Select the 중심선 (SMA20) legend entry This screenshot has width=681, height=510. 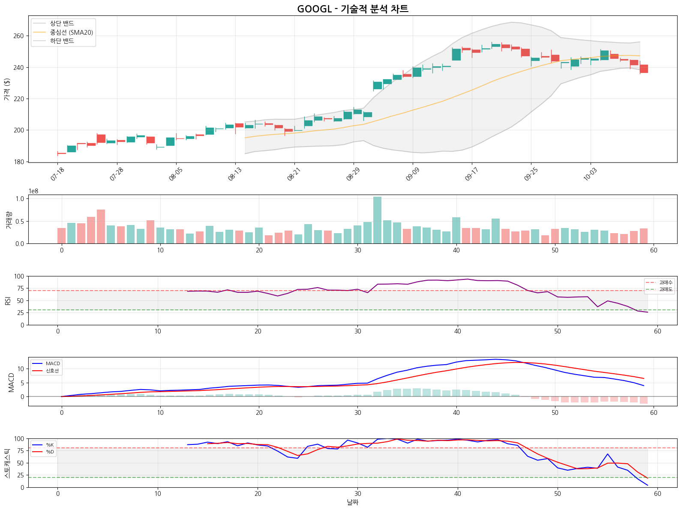71,33
